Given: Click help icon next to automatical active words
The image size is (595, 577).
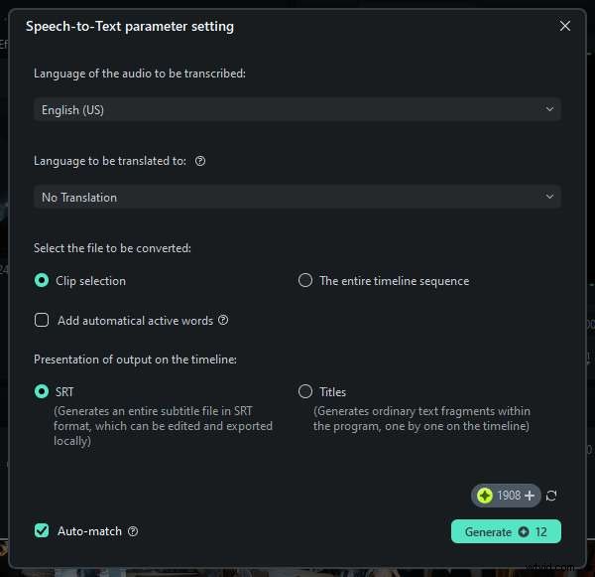Looking at the screenshot, I should tap(223, 321).
